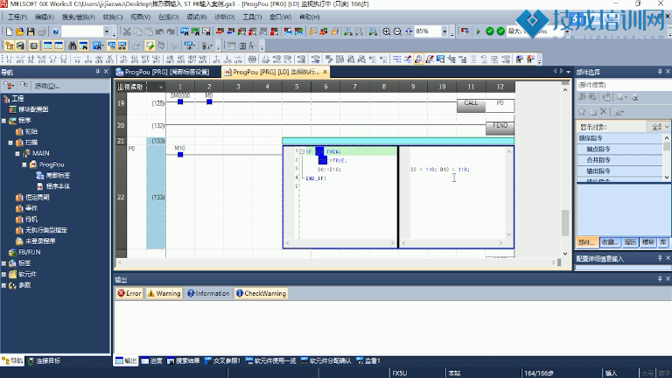The width and height of the screenshot is (672, 378).
Task: Click the ladder editor horizontal scrollbar
Action: [336, 262]
